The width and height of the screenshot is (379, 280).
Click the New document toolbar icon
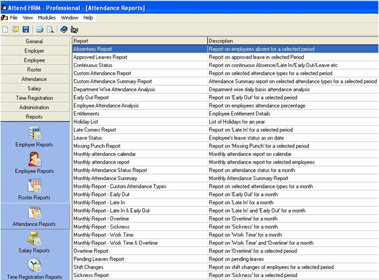[5, 30]
